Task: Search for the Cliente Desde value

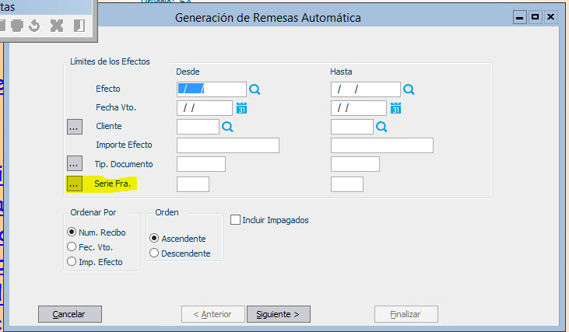Action: [227, 127]
